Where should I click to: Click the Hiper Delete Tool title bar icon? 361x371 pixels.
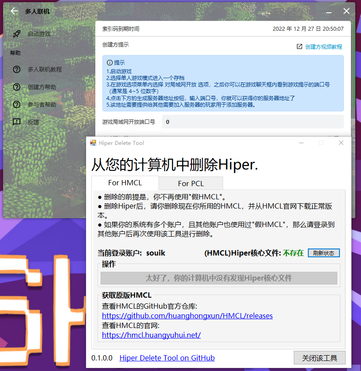tap(93, 143)
